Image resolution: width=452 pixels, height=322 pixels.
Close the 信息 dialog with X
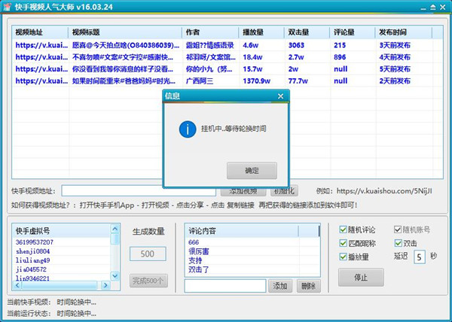coord(280,96)
